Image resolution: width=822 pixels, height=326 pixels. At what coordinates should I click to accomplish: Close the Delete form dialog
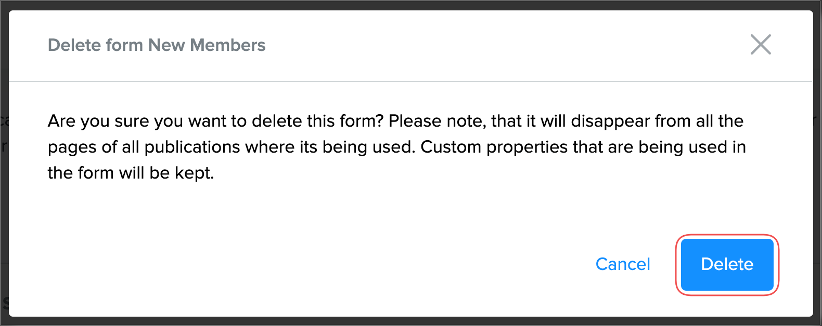coord(761,45)
